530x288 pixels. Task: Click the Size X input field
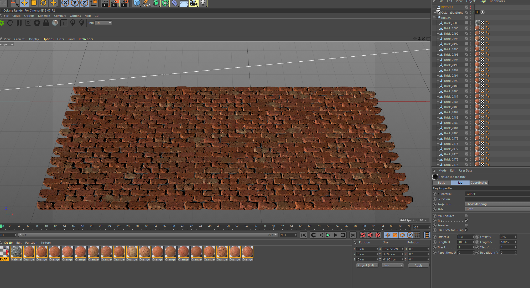(391, 249)
